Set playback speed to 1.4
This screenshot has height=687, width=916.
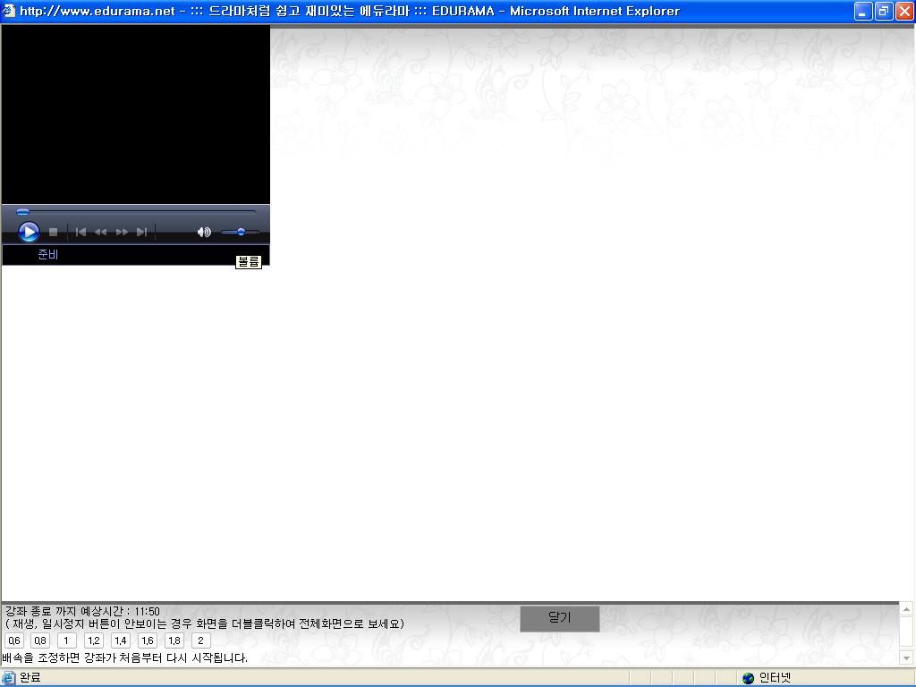coord(121,640)
